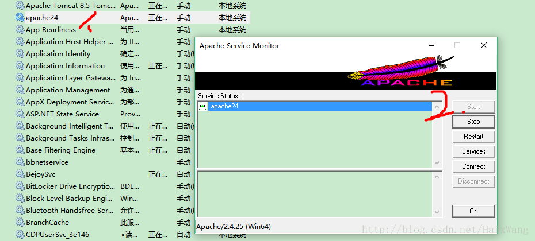The image size is (535, 241).
Task: Stop the apache24 service in Apache Monitor
Action: [x=473, y=122]
